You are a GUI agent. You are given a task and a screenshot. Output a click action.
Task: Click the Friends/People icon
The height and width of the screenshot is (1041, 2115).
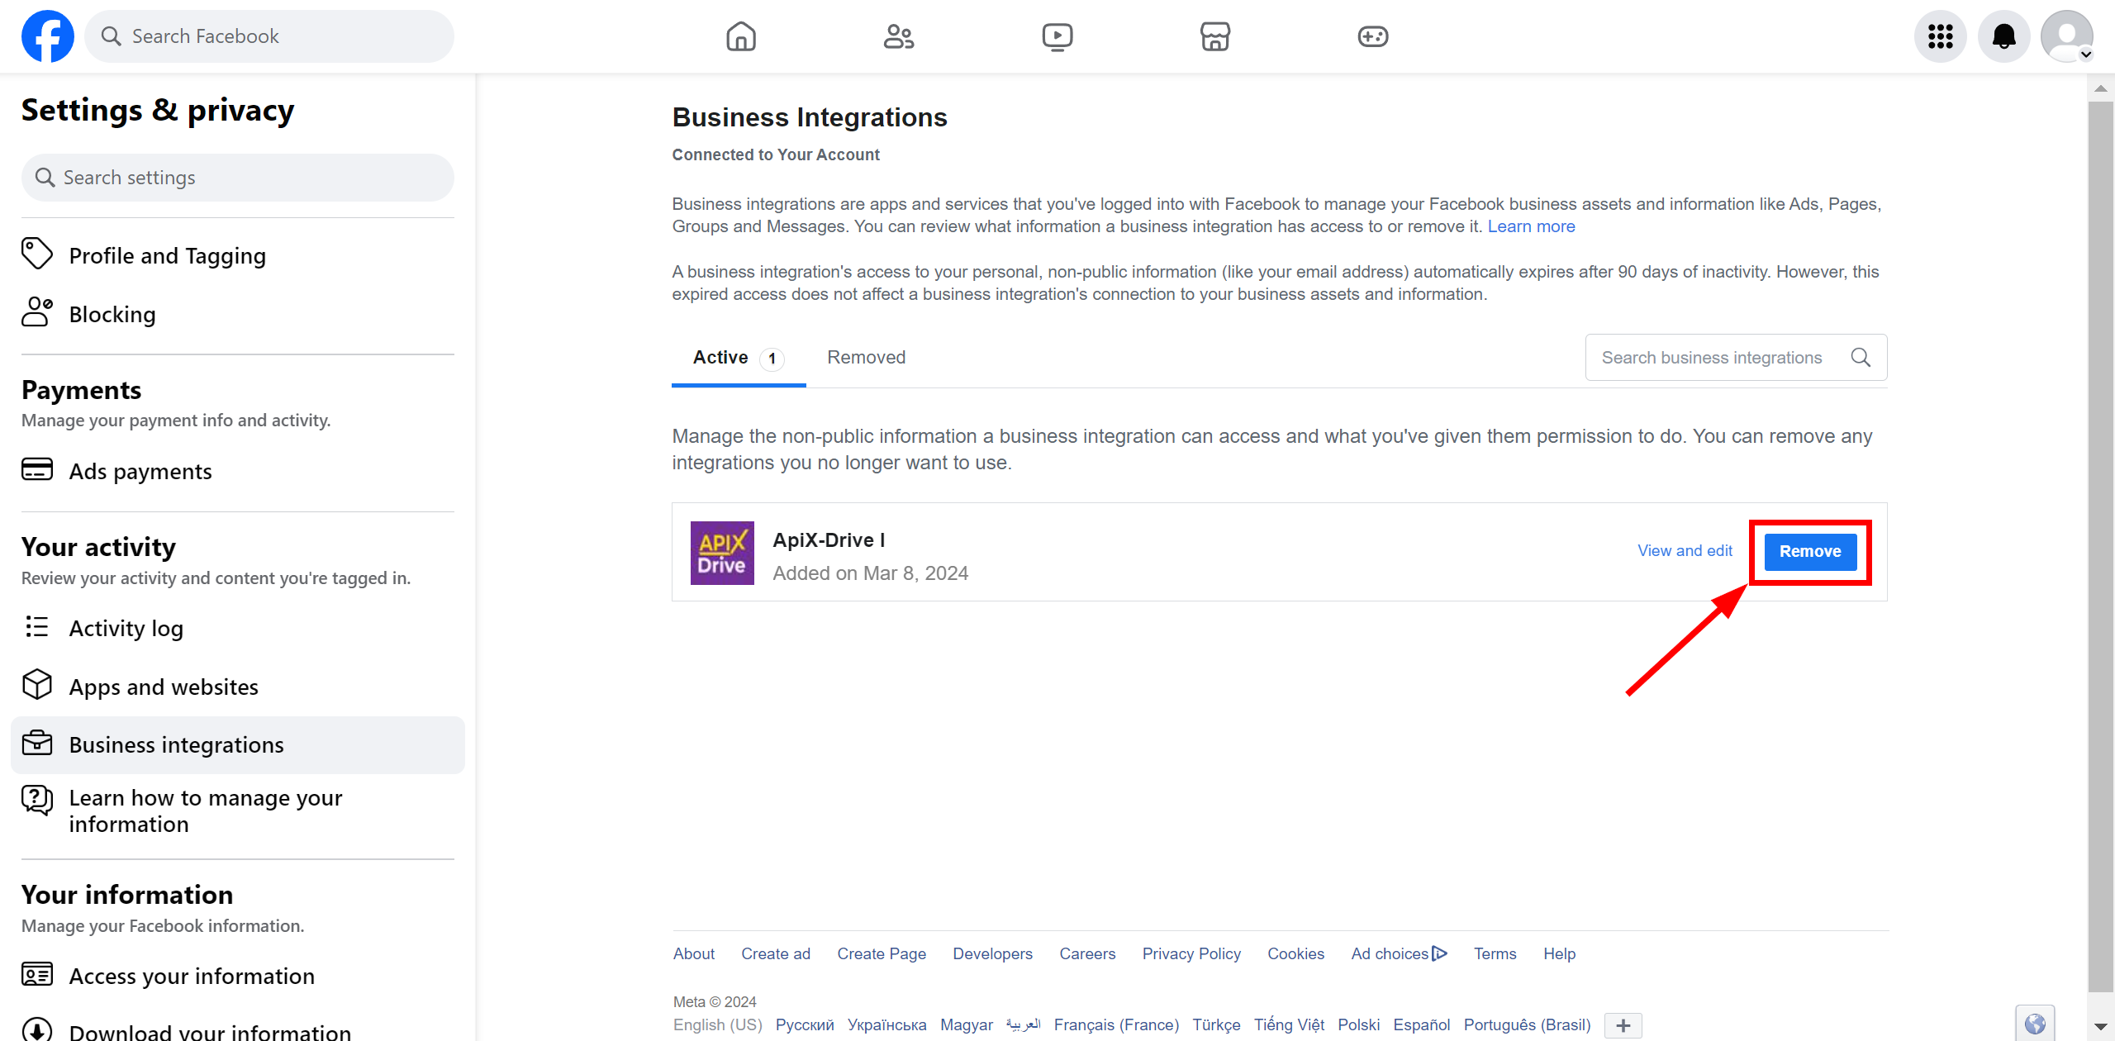click(x=898, y=35)
